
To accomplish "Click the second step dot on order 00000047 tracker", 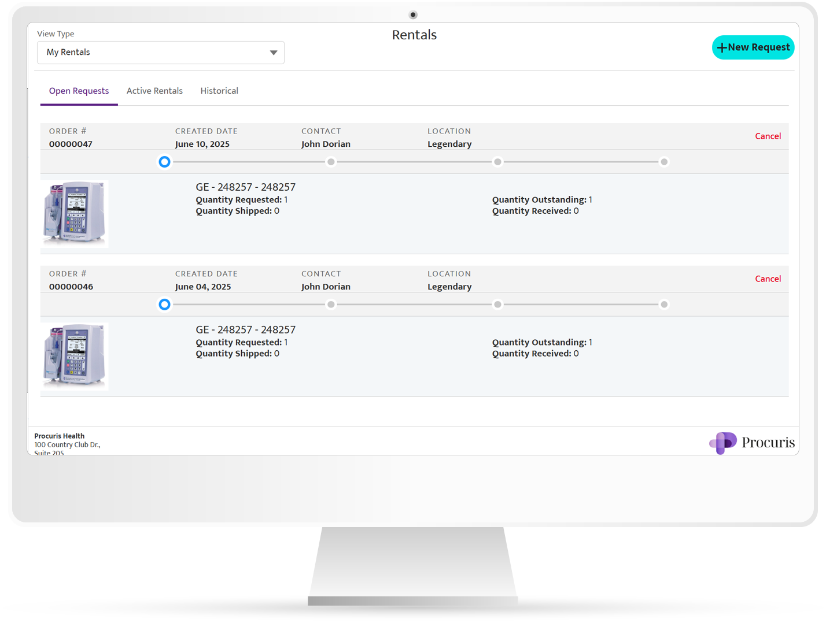I will [x=331, y=162].
